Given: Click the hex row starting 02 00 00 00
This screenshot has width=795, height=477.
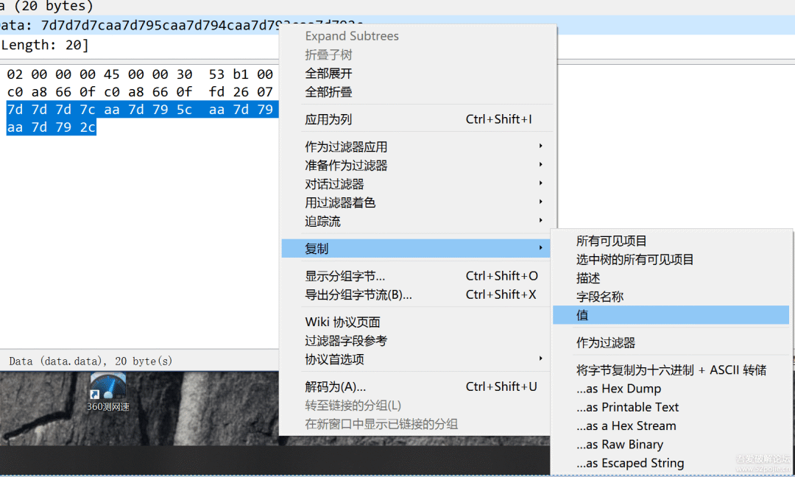Looking at the screenshot, I should 140,74.
